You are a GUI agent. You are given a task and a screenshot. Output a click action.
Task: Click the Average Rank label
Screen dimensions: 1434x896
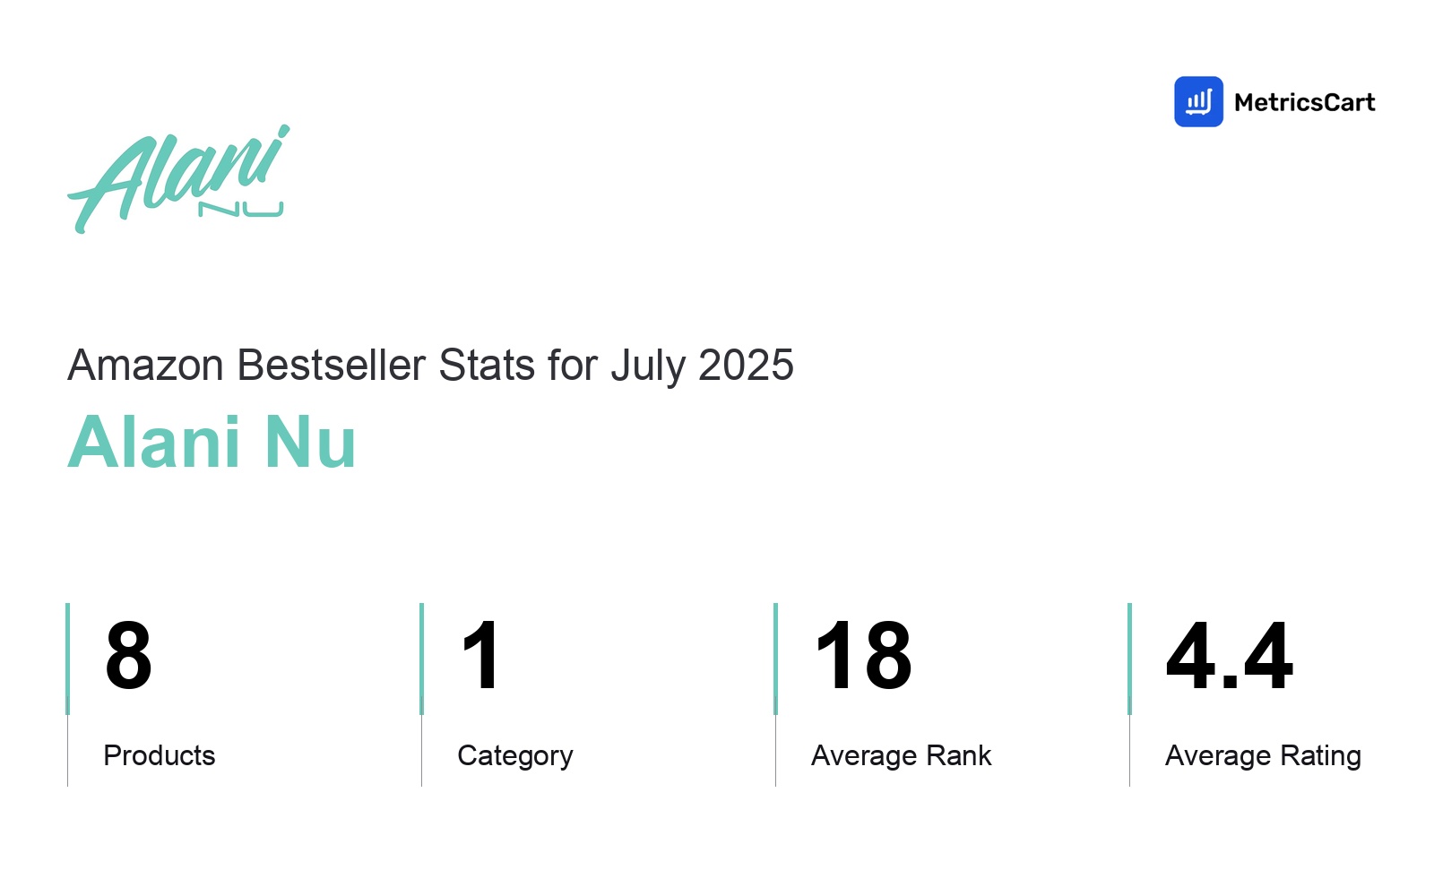pyautogui.click(x=902, y=756)
